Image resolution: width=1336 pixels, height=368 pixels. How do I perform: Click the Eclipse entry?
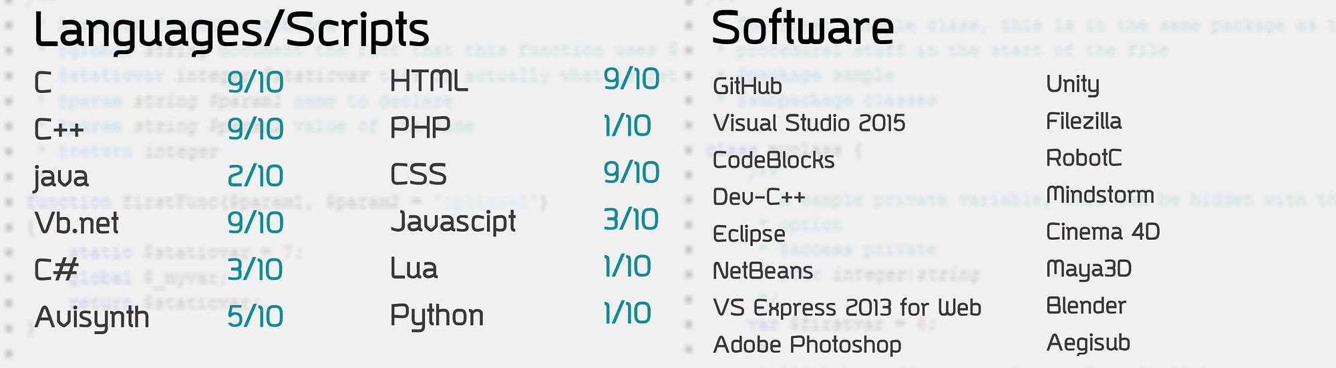coord(749,234)
